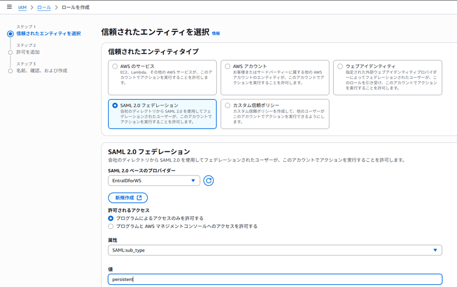Allow programmatic access only
Image resolution: width=457 pixels, height=287 pixels.
[111, 219]
